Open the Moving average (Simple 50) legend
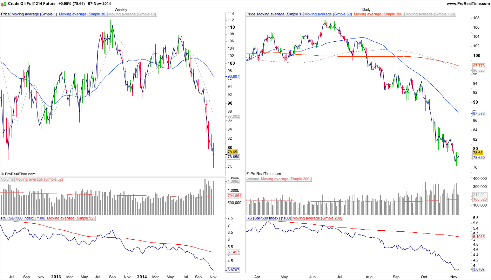The width and height of the screenshot is (491, 280). (328, 14)
